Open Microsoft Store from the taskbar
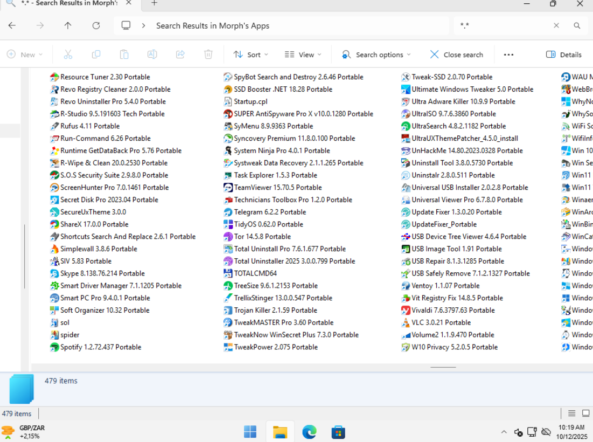This screenshot has width=593, height=442. coord(338,432)
